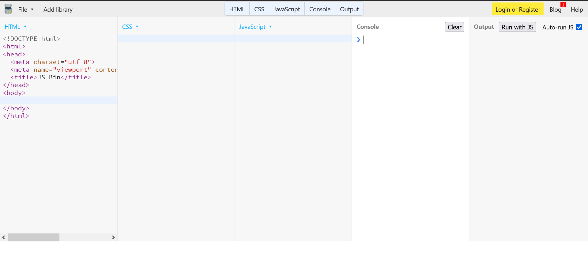Click Run with JS button
The image size is (588, 261).
coord(517,27)
